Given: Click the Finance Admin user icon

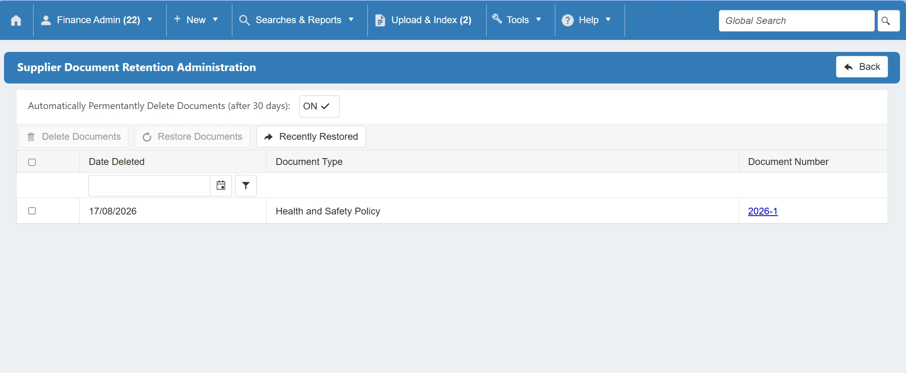Looking at the screenshot, I should [x=46, y=20].
